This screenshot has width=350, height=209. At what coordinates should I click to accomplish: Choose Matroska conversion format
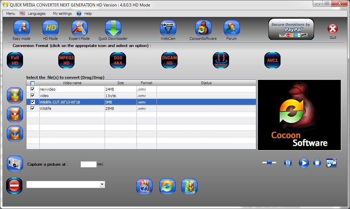(221, 60)
